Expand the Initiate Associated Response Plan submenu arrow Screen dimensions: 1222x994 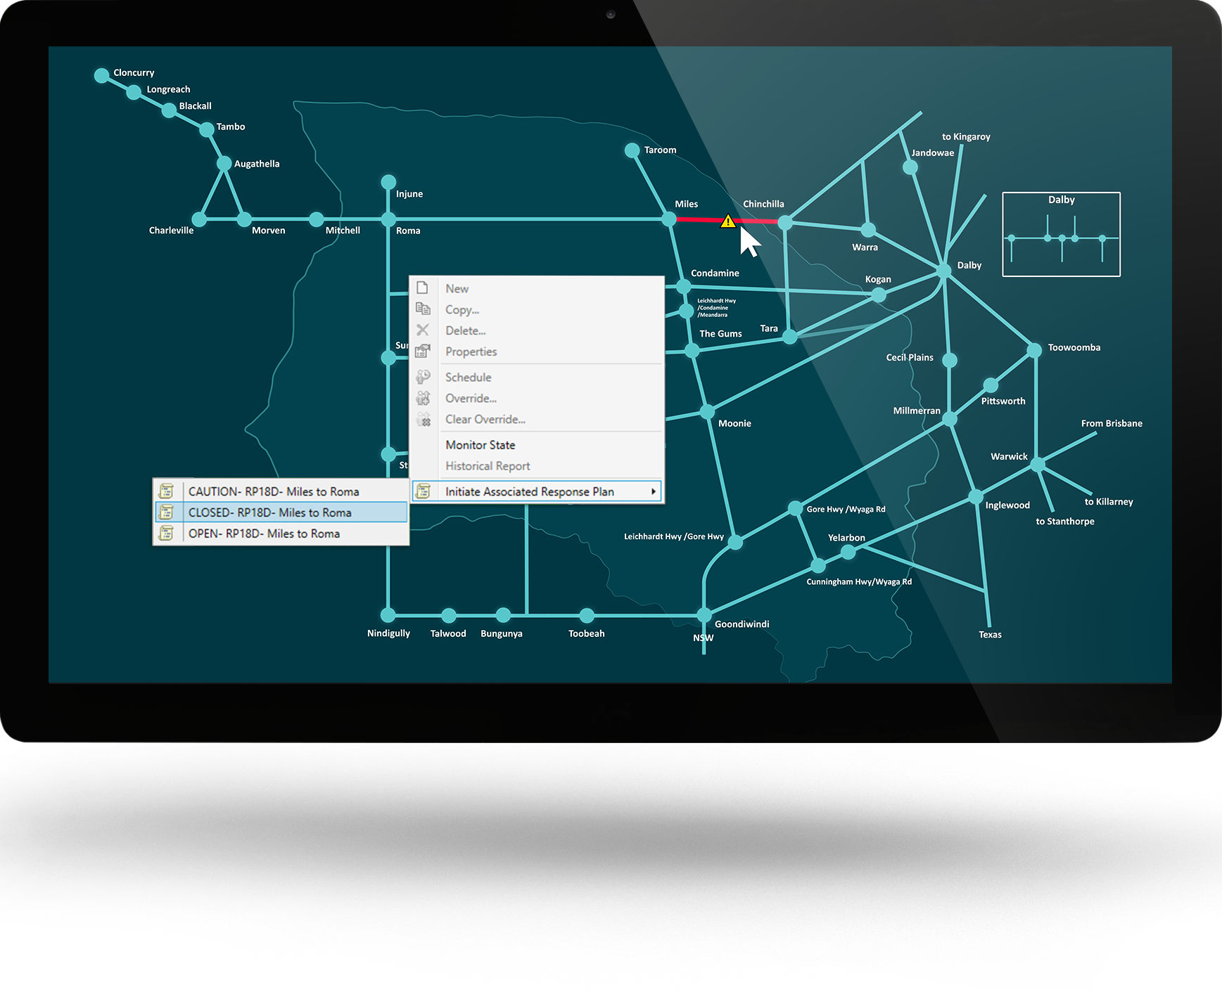click(x=654, y=491)
